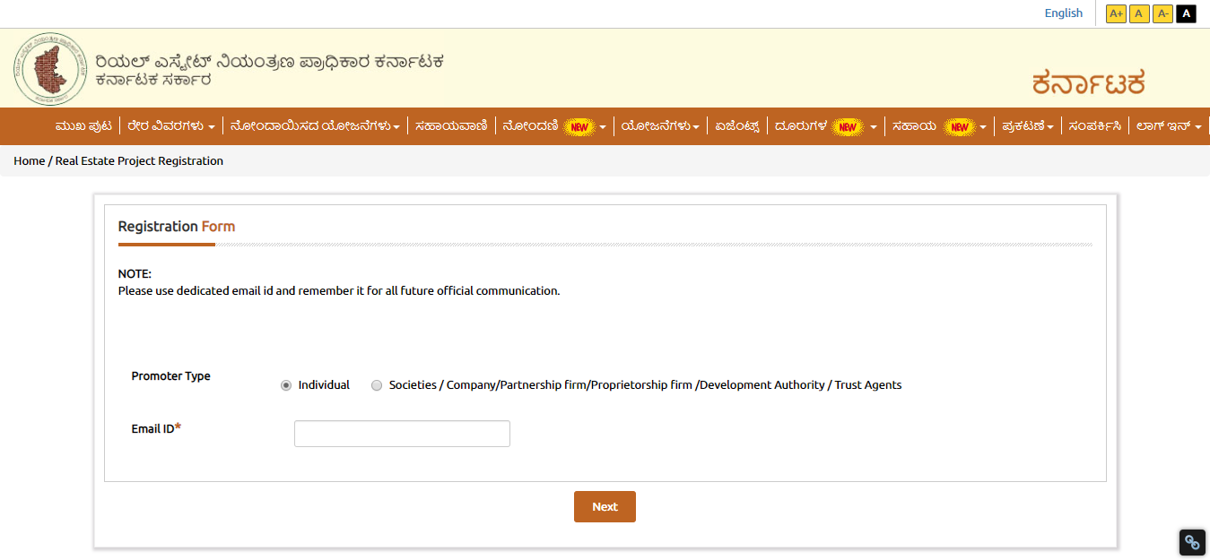Expand the ರೇರ ವಿವರಗಳು dropdown menu
This screenshot has width=1210, height=560.
(170, 126)
